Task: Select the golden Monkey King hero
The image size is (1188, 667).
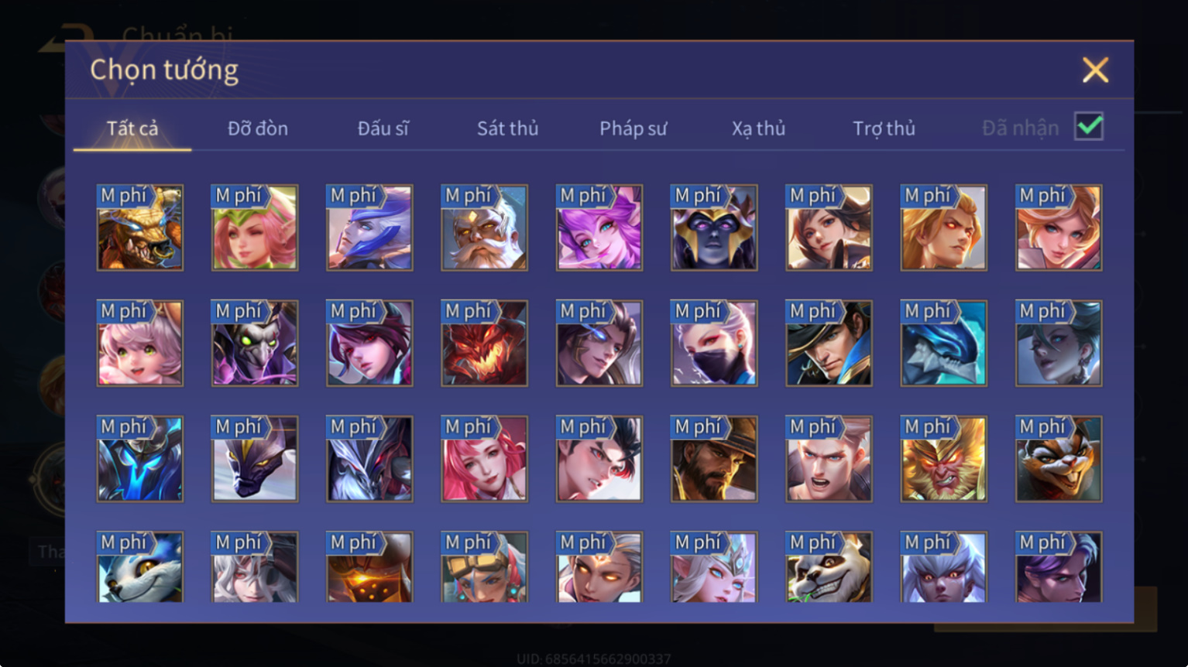Action: [943, 459]
